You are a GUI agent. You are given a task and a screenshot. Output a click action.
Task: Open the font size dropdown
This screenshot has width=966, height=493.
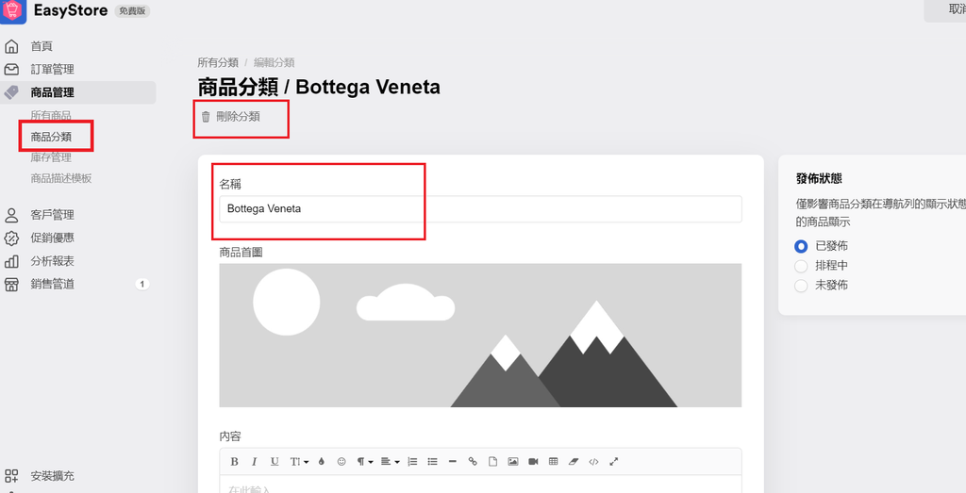(x=299, y=462)
